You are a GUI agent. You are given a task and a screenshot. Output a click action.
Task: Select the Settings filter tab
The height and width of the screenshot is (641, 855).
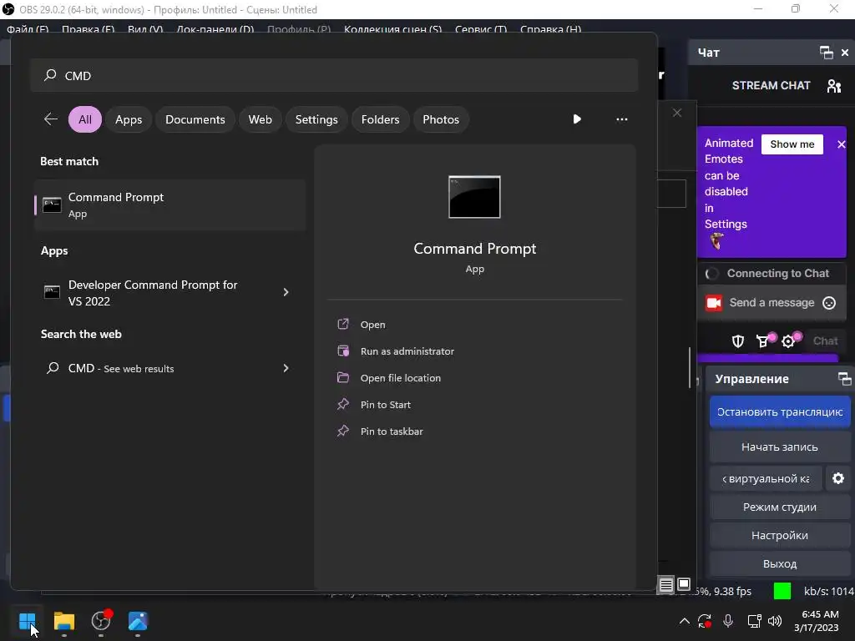(x=316, y=119)
